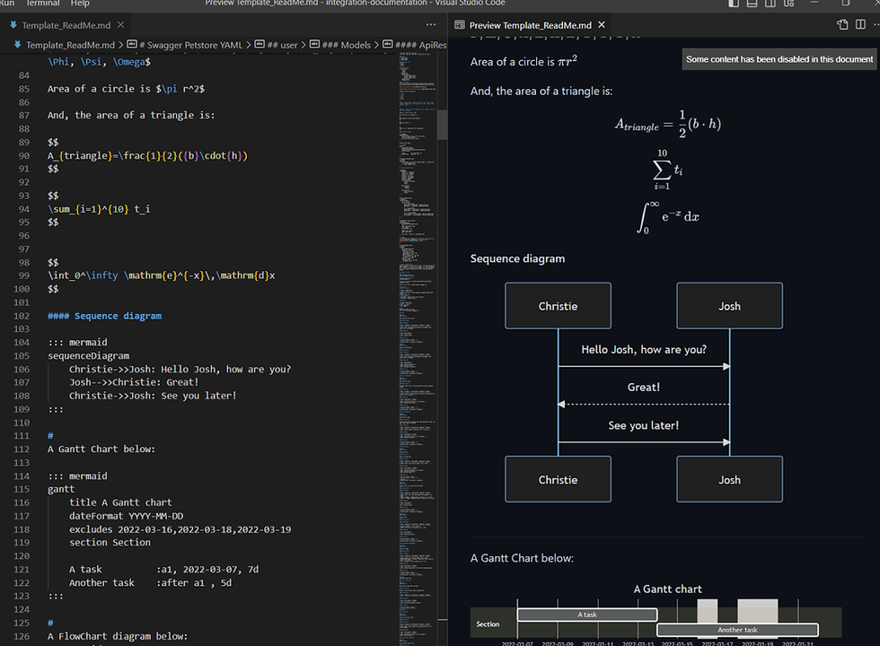The image size is (880, 646).
Task: Click the 'Another task' Gantt bar
Action: [737, 630]
